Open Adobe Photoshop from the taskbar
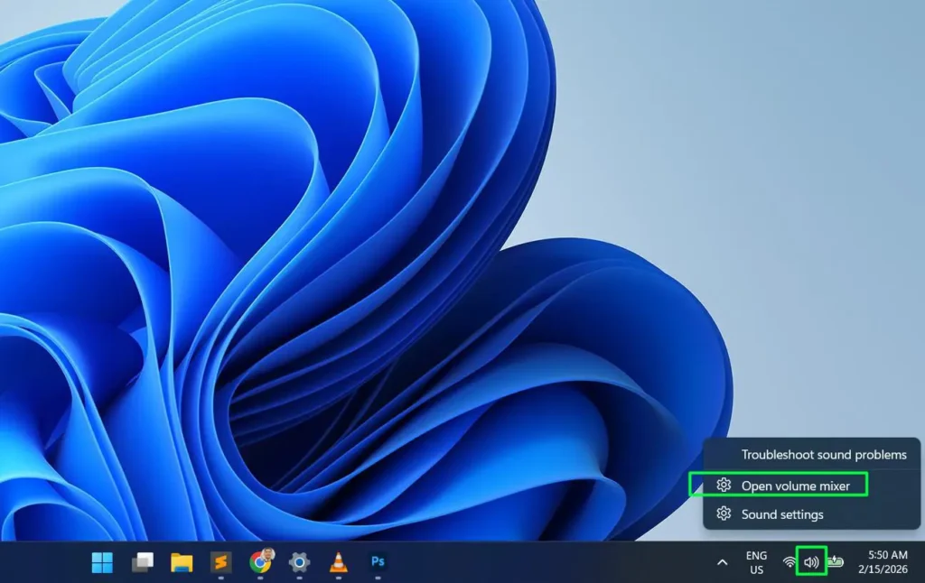The height and width of the screenshot is (583, 925). (x=378, y=562)
